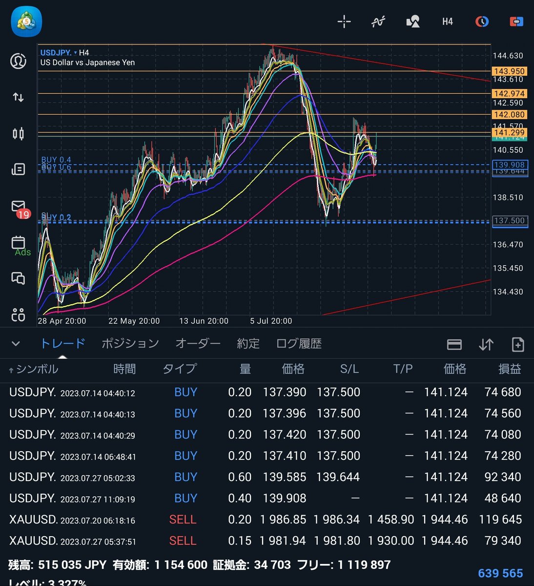Sort by 損益 column header

tap(510, 369)
